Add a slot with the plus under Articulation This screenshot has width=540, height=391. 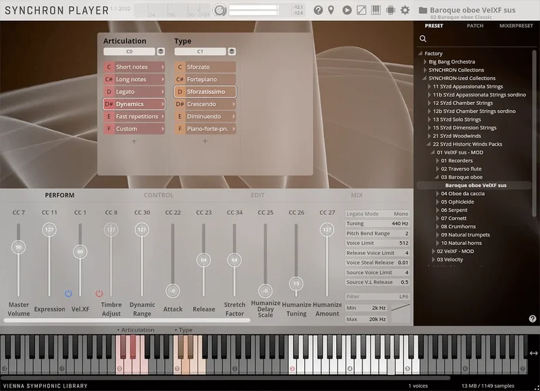point(134,141)
